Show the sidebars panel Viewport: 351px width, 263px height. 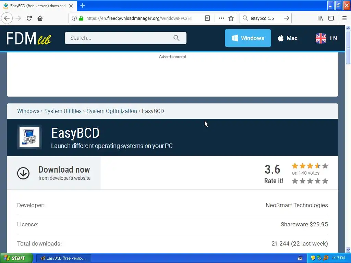[x=331, y=18]
